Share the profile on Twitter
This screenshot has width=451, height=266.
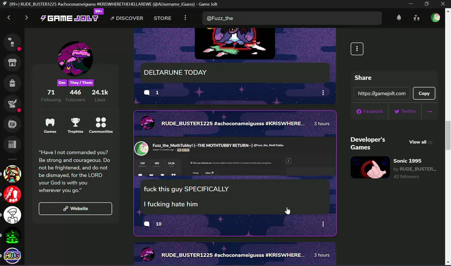coord(405,111)
